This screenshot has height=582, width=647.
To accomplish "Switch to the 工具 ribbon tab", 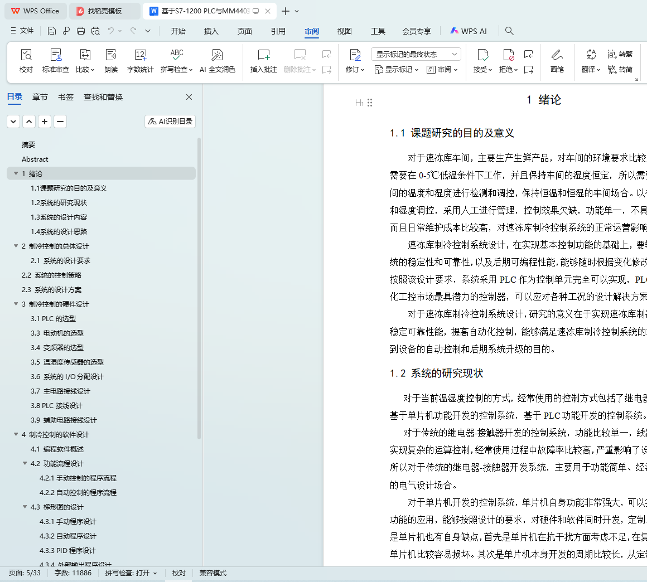I will (378, 31).
